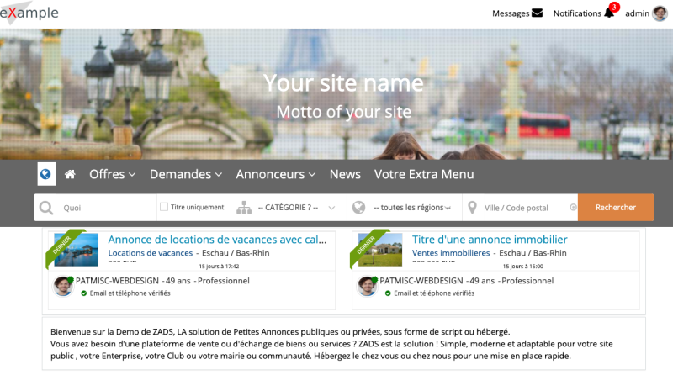
Task: Expand the Offres menu
Action: pyautogui.click(x=112, y=174)
